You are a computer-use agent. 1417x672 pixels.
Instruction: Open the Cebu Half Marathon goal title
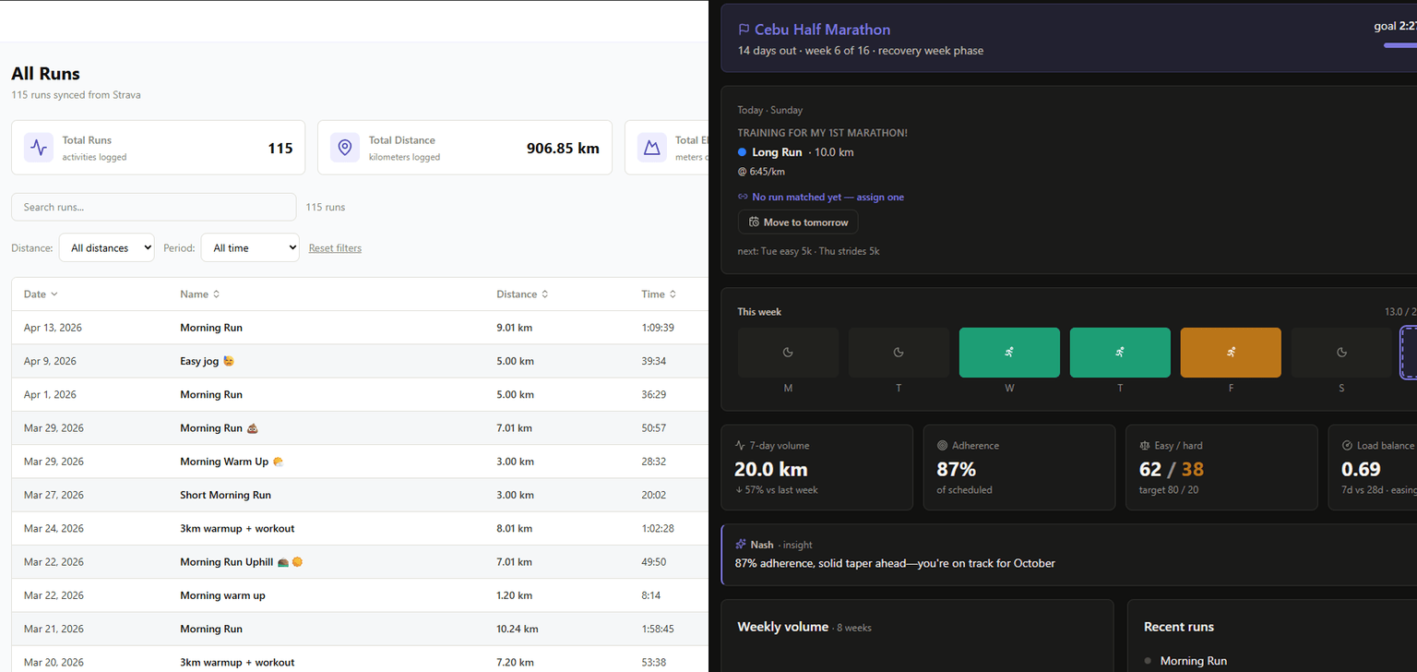822,30
